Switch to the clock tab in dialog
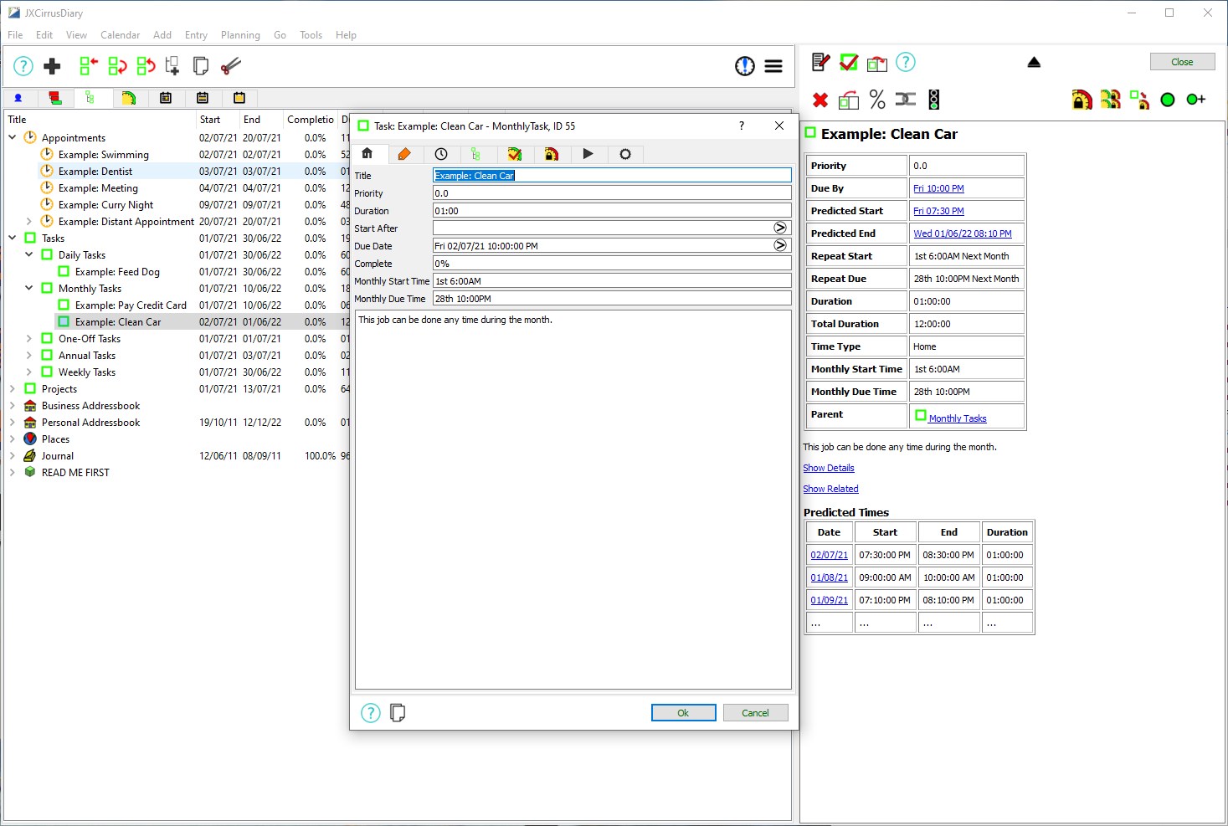Image resolution: width=1228 pixels, height=826 pixels. (441, 154)
